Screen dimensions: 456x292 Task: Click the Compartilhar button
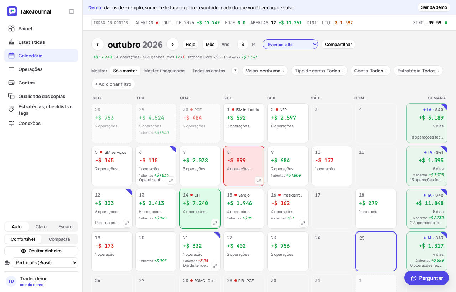(338, 44)
